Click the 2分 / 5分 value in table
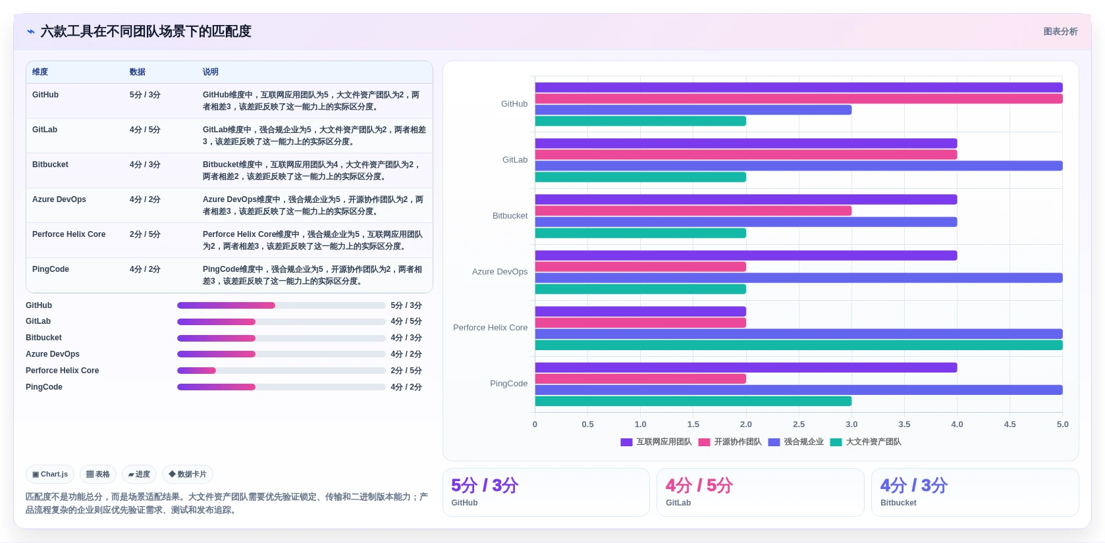Screen dimensions: 1105x543 (x=145, y=234)
